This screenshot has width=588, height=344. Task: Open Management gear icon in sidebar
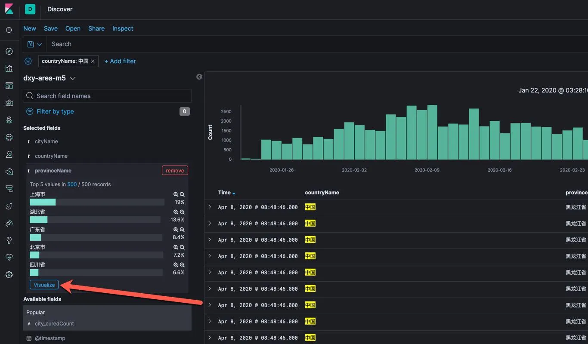pos(9,275)
